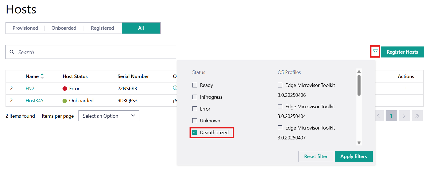The width and height of the screenshot is (425, 176).
Task: Switch to the Provisioned tab
Action: [x=25, y=28]
